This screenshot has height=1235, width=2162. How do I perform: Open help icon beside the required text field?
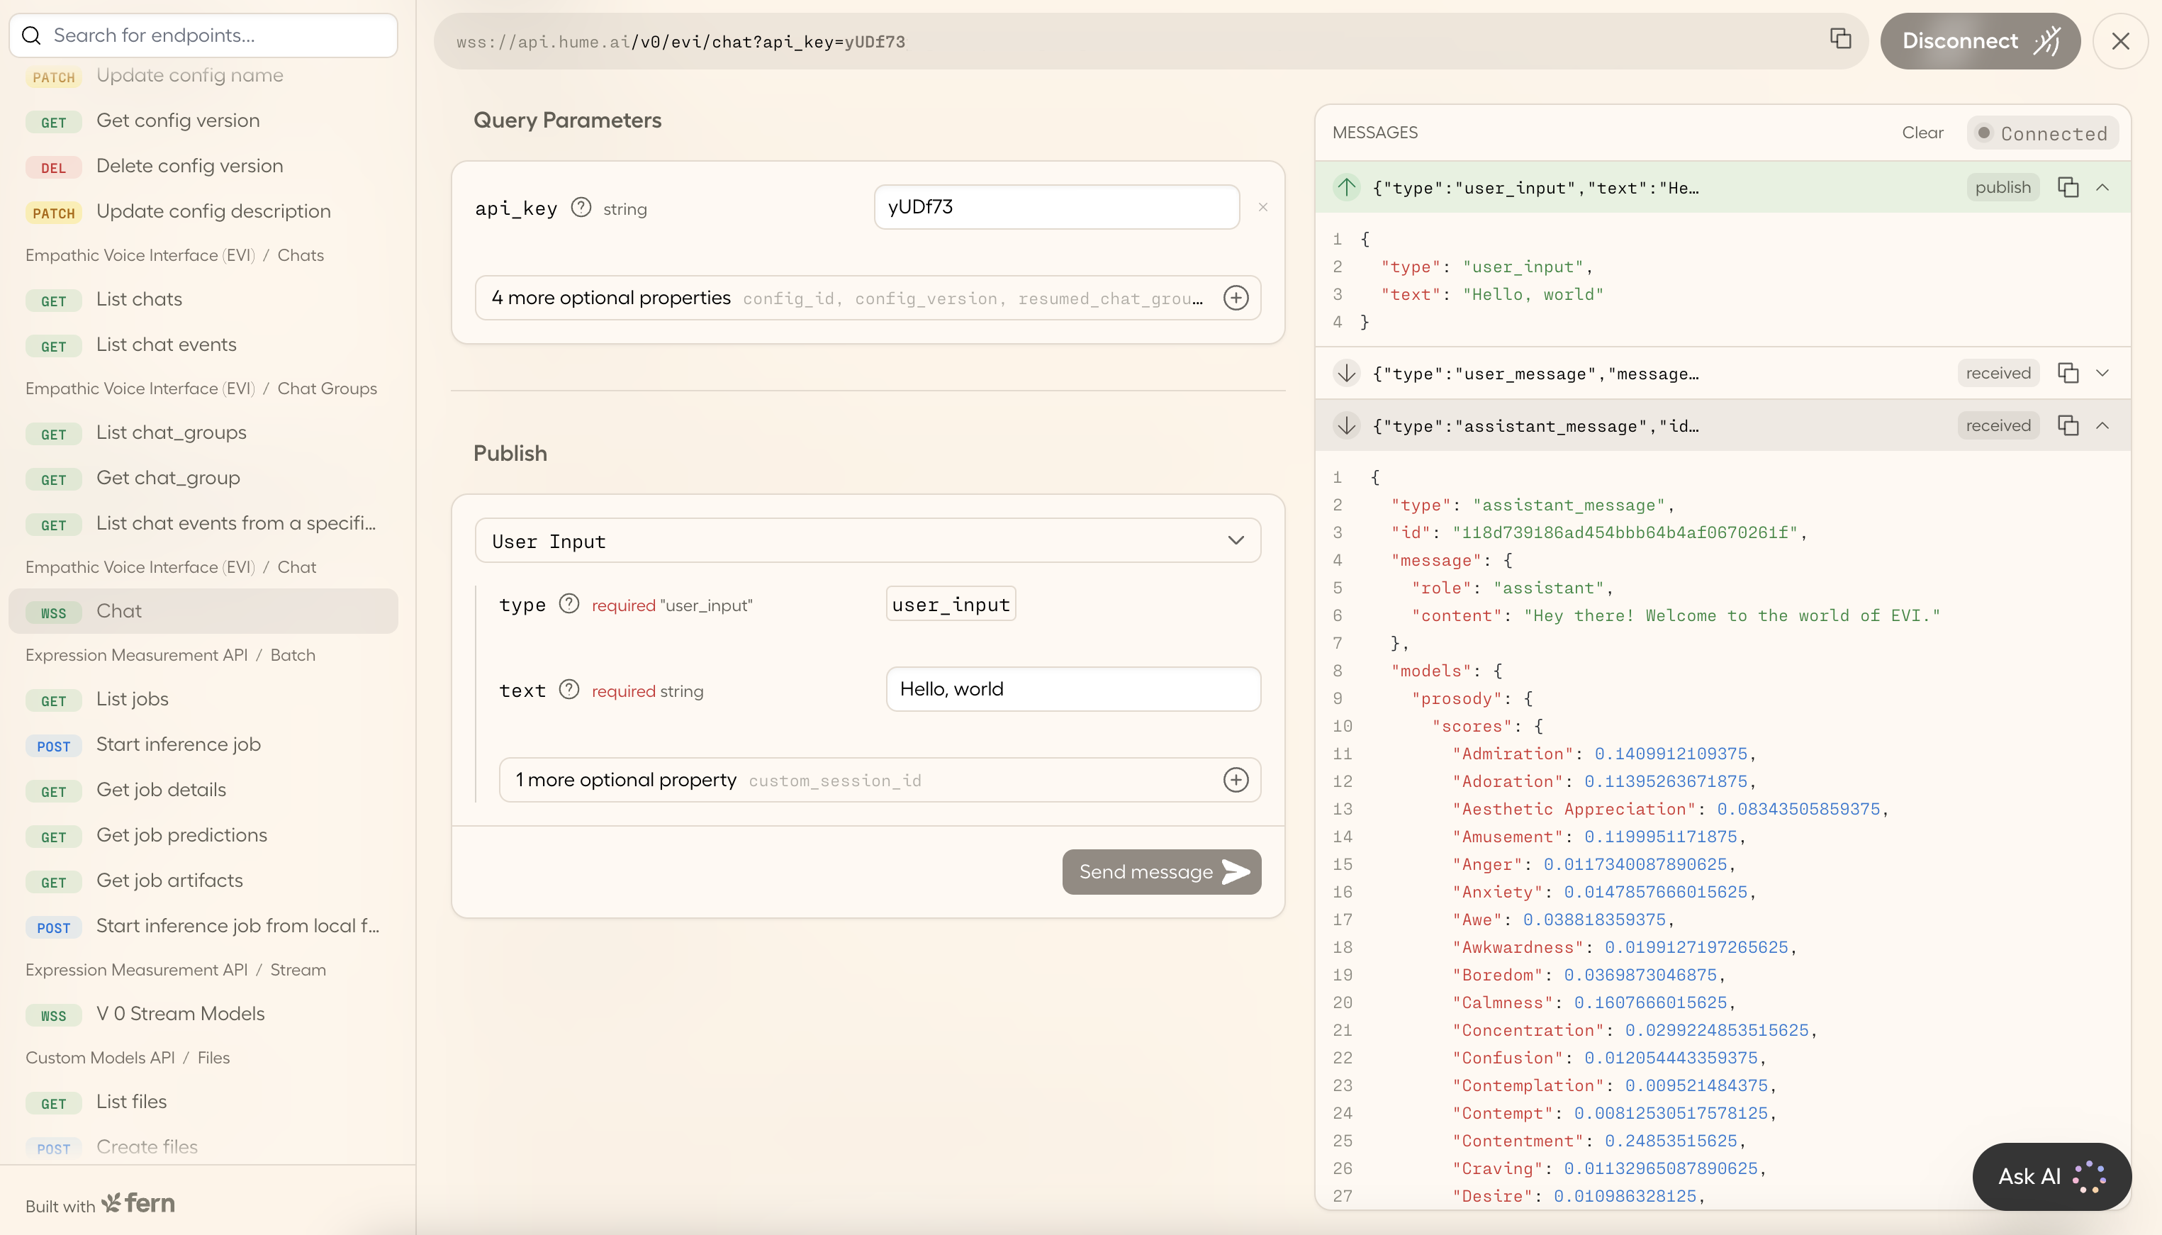click(x=568, y=690)
